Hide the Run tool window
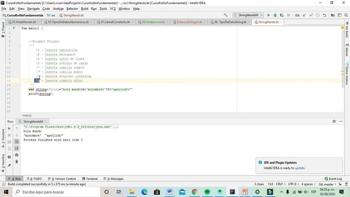This screenshot has width=350, height=197. tap(341, 121)
